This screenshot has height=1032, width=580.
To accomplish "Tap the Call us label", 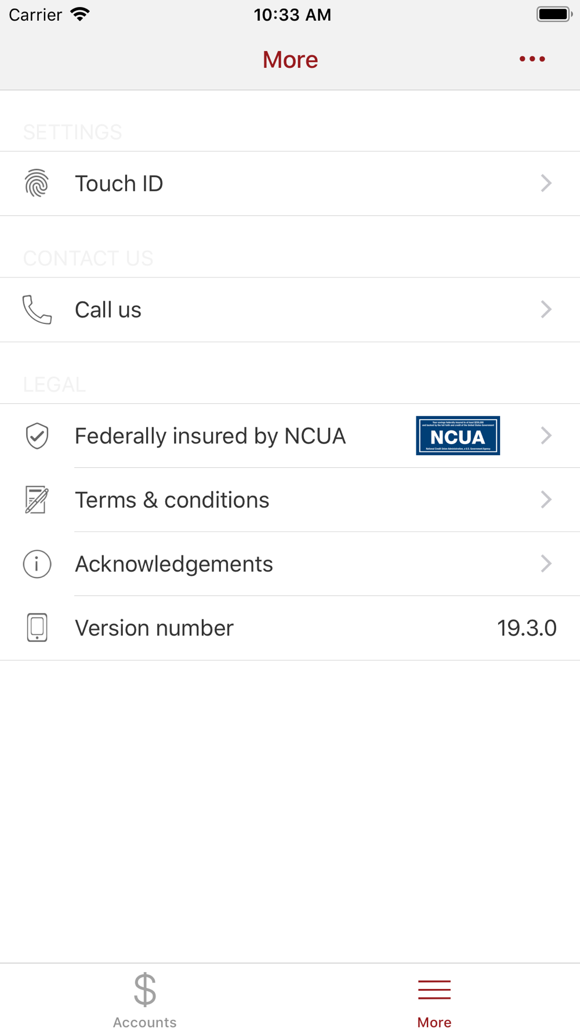I will pos(108,310).
